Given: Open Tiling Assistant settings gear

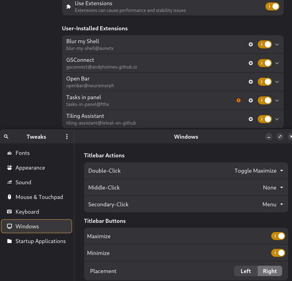Looking at the screenshot, I should tap(251, 119).
